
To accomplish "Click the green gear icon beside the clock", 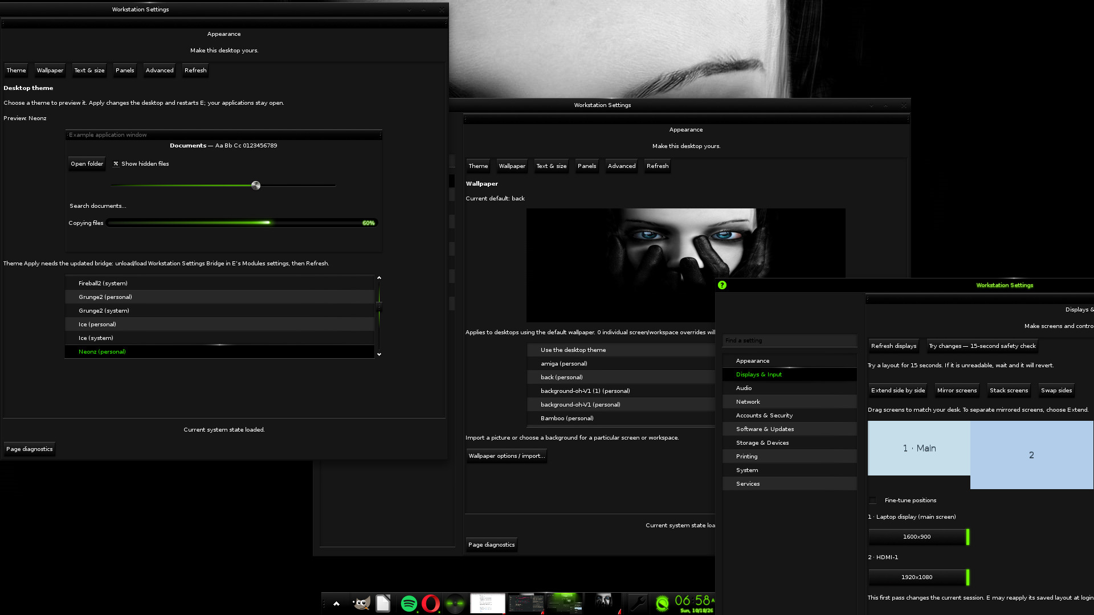I will [x=662, y=603].
